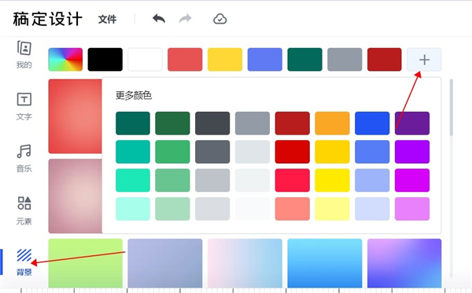The width and height of the screenshot is (472, 293).
Task: Choose the gray swatch in top row
Action: coord(345,59)
